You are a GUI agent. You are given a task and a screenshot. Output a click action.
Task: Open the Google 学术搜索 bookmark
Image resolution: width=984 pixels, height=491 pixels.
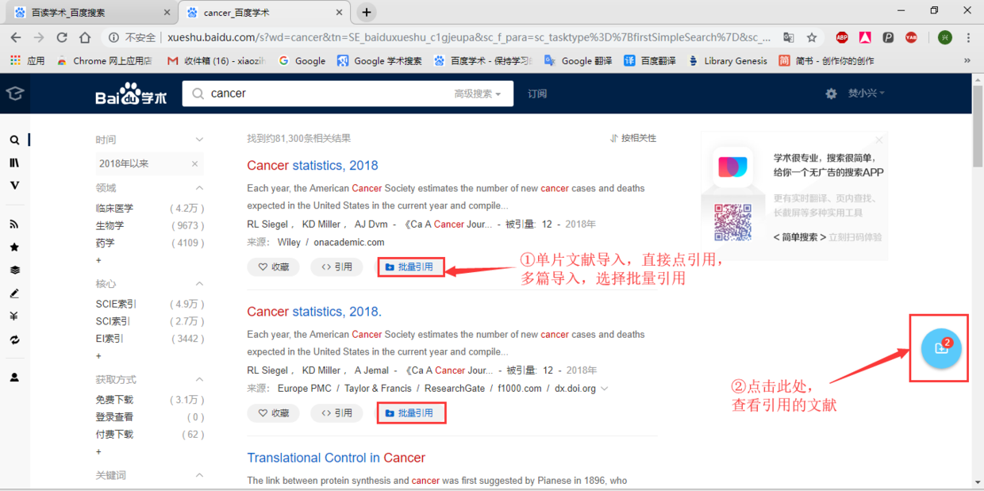point(379,60)
